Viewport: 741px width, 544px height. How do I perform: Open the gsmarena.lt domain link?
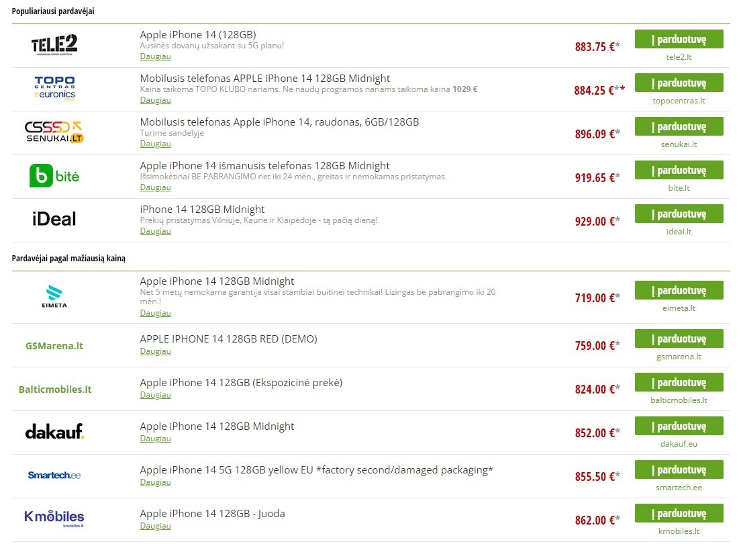[679, 356]
